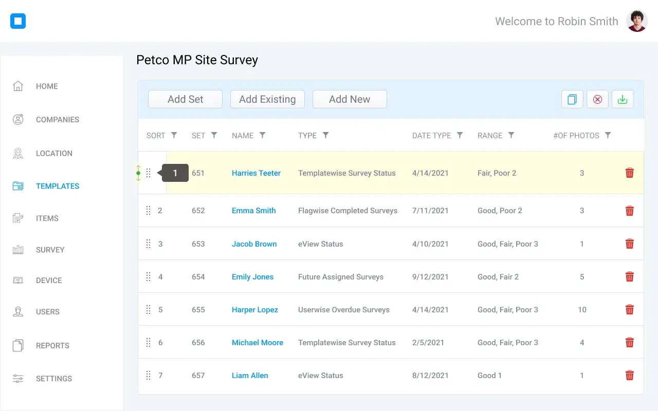Go to Companies in the sidebar
This screenshot has height=411, width=658.
pyautogui.click(x=57, y=120)
